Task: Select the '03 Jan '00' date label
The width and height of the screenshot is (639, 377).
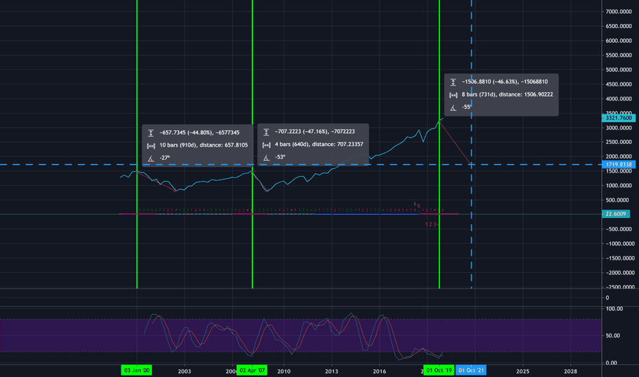Action: 136,370
